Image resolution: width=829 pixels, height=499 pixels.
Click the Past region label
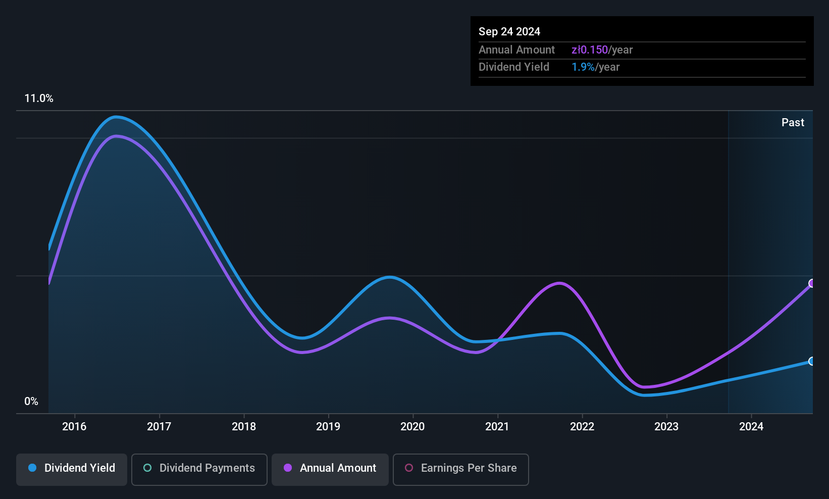tap(793, 122)
